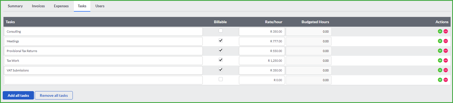Screen dimensions: 453x103
Task: Click the green add icon on Consulting row
Action: pos(440,31)
